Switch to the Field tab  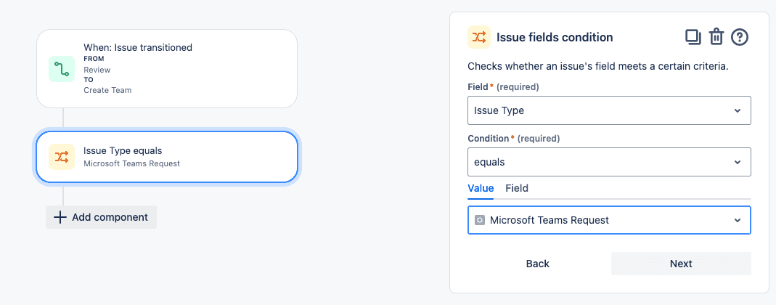pyautogui.click(x=517, y=188)
